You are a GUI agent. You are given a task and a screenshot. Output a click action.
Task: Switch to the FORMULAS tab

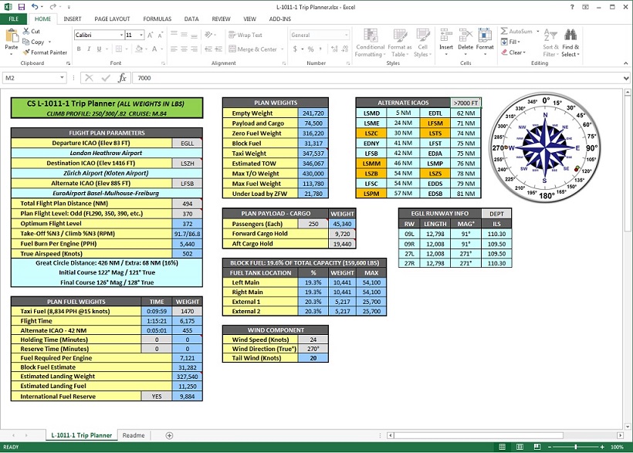[157, 19]
